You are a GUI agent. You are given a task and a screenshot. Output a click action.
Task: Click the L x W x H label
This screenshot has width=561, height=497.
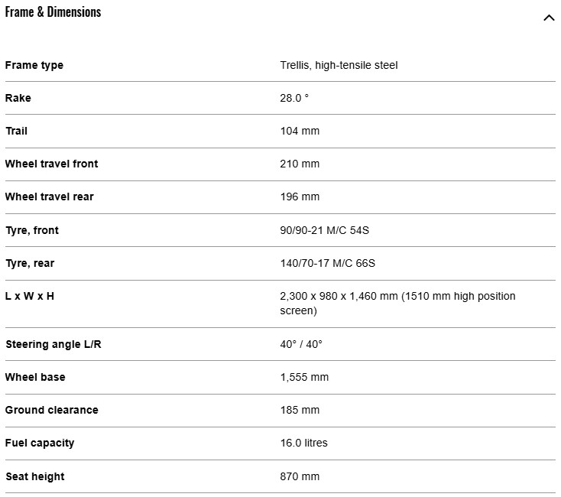point(30,296)
